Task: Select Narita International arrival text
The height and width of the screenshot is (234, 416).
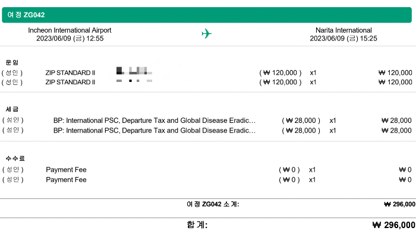Action: click(343, 30)
